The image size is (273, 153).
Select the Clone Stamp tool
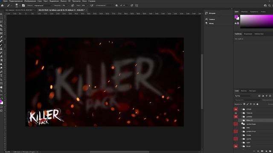1,49
